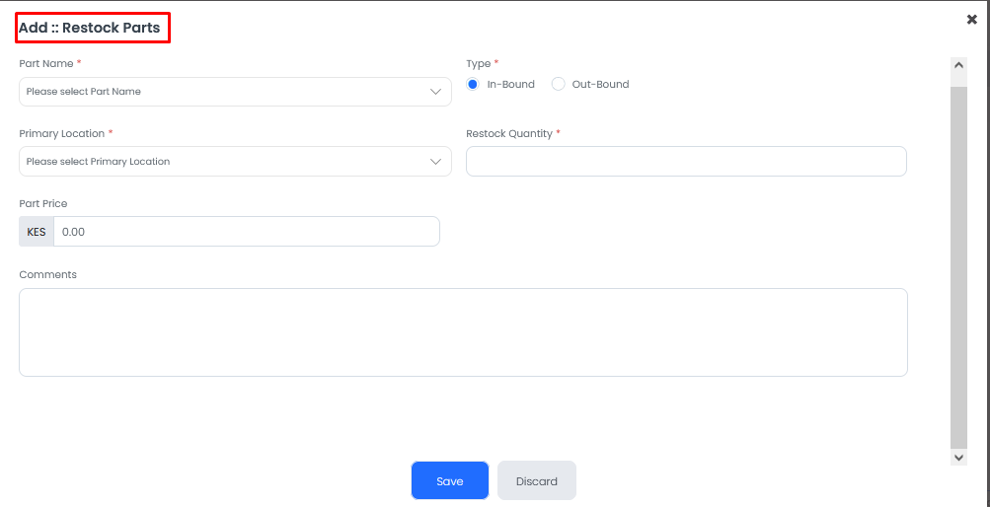The image size is (990, 507).
Task: Click inside the Comments text area
Action: 464,332
